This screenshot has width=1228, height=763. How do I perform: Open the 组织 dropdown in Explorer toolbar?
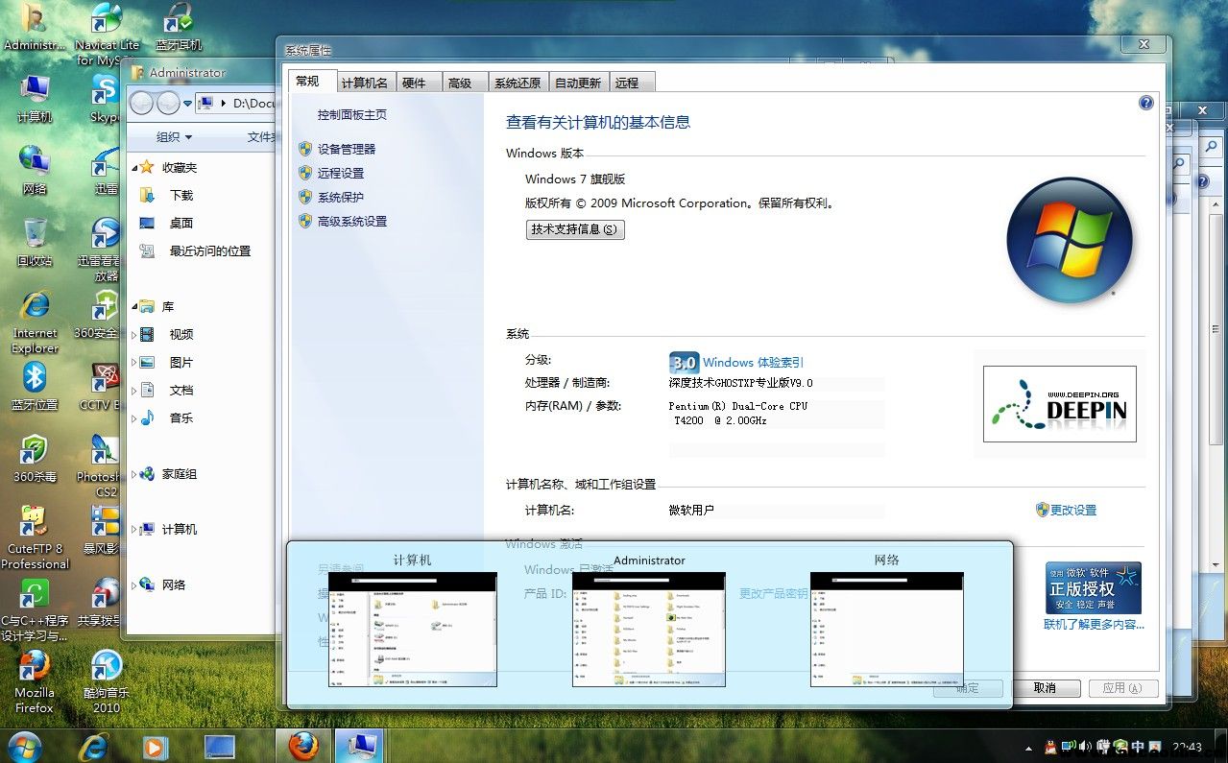point(175,137)
